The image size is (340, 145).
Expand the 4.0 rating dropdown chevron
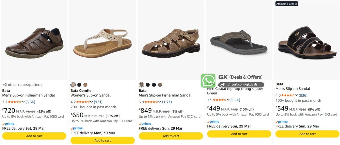click(x=296, y=95)
